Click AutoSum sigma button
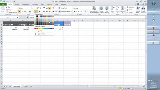Image resolution: width=160 pixels, height=90 pixels. point(130,7)
